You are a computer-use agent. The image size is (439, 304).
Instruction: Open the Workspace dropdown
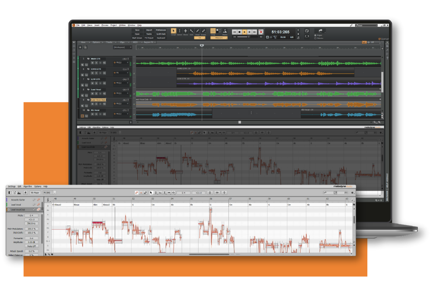pyautogui.click(x=122, y=47)
